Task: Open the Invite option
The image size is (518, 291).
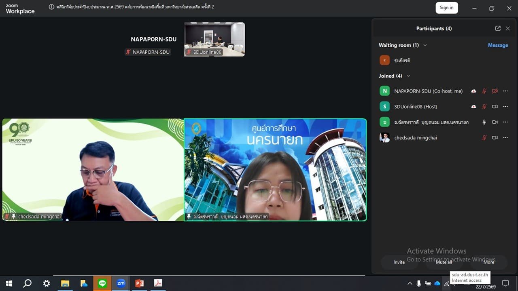Action: (x=399, y=262)
